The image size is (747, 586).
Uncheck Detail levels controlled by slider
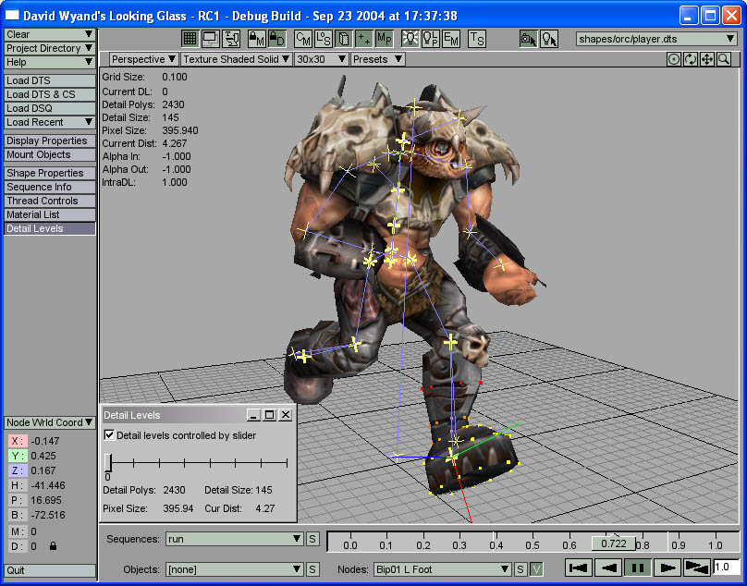point(110,435)
